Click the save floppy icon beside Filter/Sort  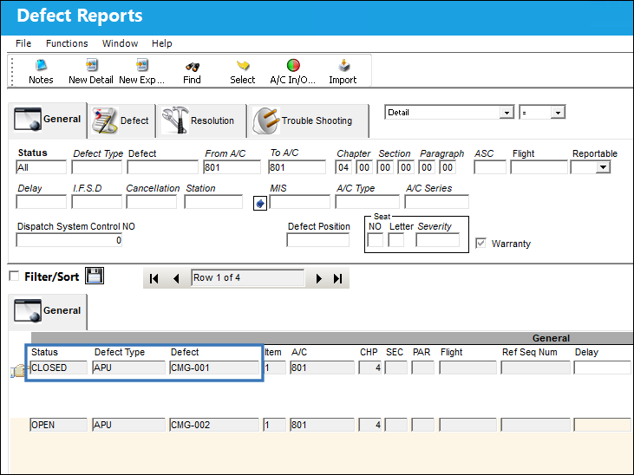click(95, 276)
